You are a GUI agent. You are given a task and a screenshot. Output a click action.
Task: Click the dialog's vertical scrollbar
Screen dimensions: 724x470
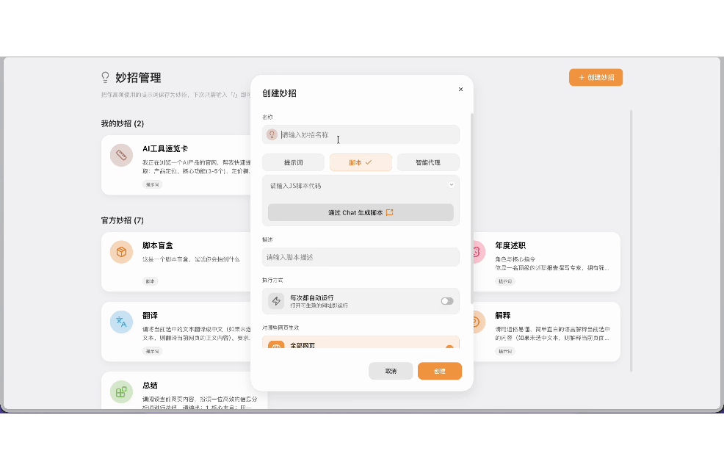[x=471, y=208]
